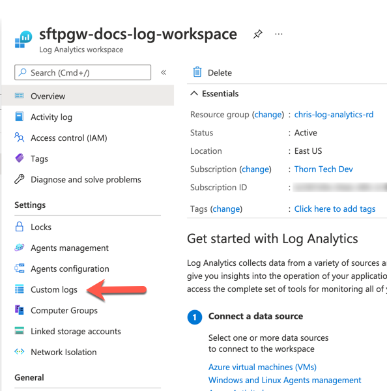The height and width of the screenshot is (391, 387).
Task: Click the General section header
Action: (x=29, y=377)
